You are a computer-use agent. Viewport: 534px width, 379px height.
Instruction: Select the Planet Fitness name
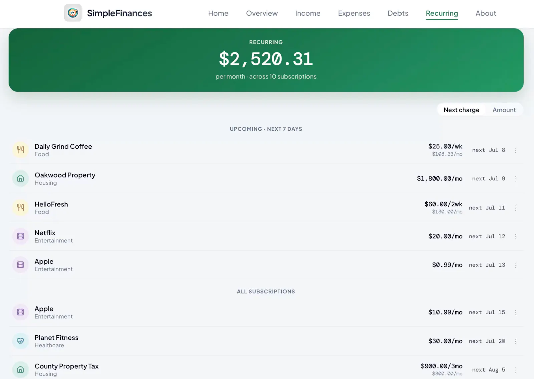coord(56,337)
